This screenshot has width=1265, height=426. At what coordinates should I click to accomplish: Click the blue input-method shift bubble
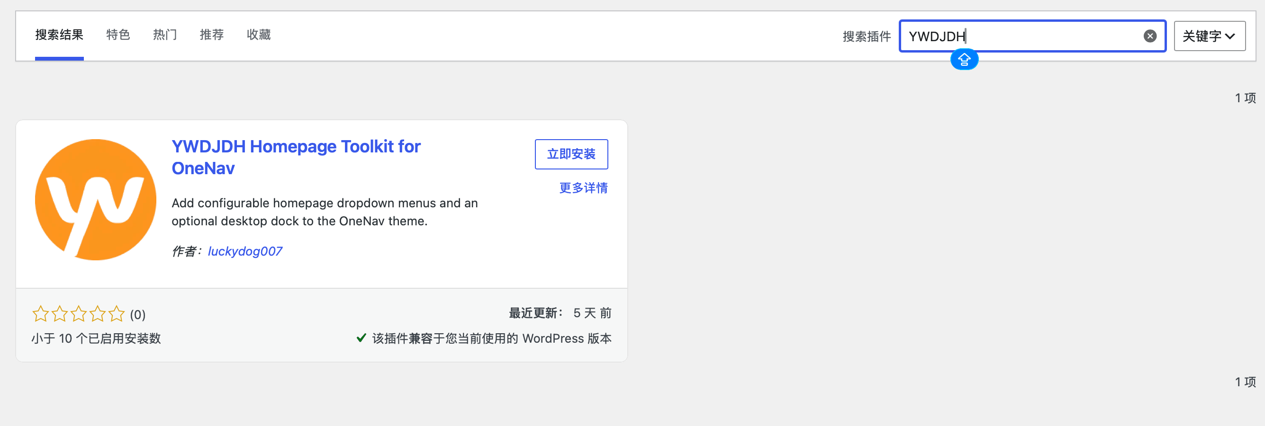(964, 59)
